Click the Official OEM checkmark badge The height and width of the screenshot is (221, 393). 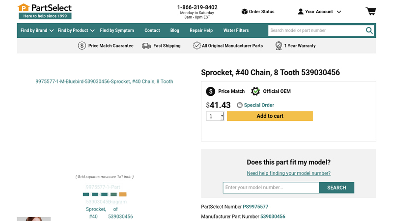coord(255,91)
